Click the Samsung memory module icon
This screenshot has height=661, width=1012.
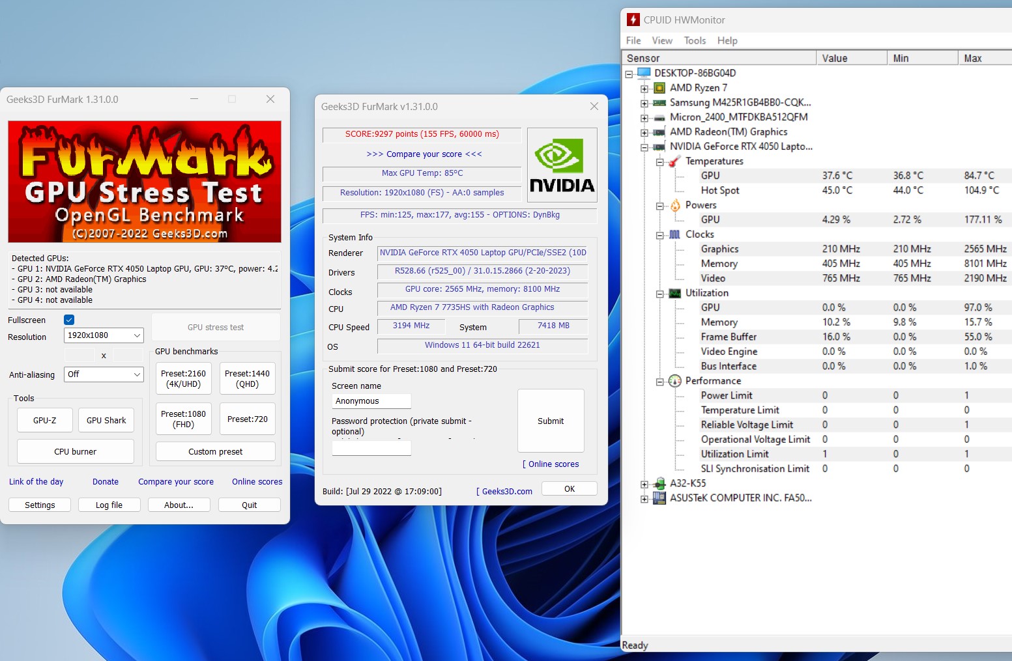click(659, 103)
